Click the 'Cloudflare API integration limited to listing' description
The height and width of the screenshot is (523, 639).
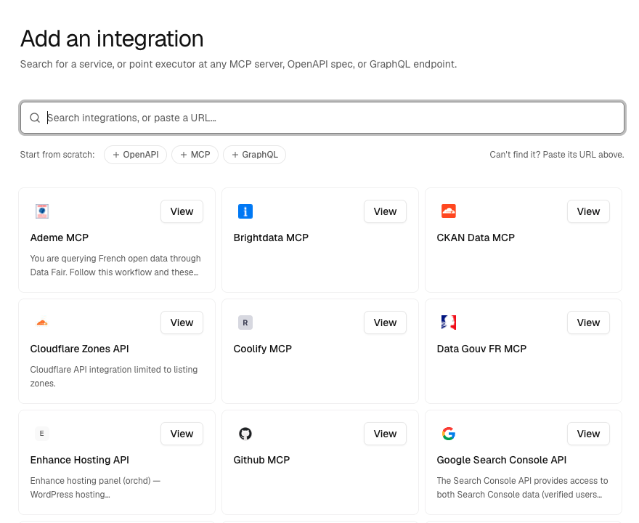click(114, 376)
